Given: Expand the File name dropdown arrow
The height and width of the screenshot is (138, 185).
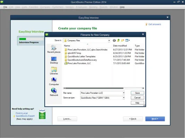Looking at the screenshot, I should point(124,93).
